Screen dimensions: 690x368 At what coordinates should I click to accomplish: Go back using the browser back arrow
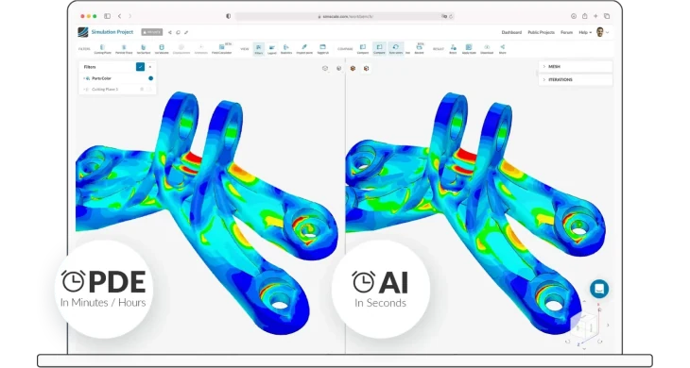pos(119,16)
